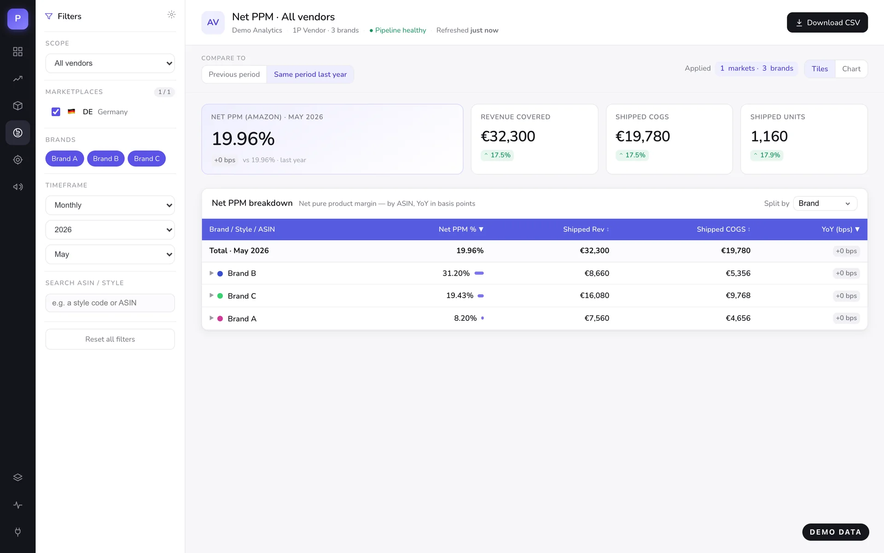This screenshot has width=884, height=553.
Task: Compare to Previous period
Action: tap(234, 74)
